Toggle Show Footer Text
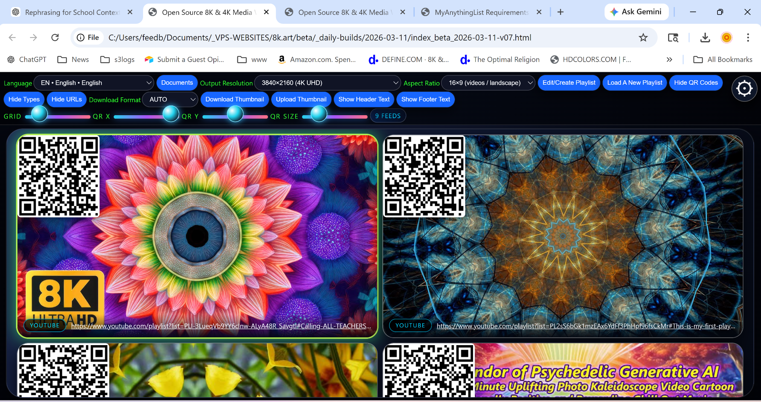Image resolution: width=761 pixels, height=402 pixels. (425, 100)
